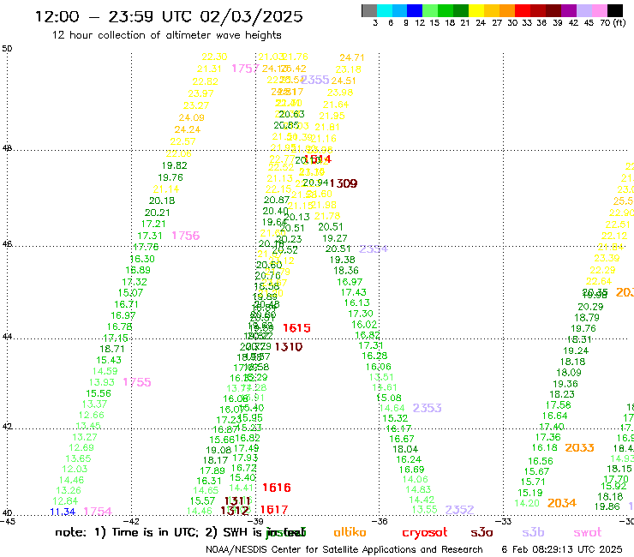Click the longitude axis label '-33'
Image resolution: width=634 pixels, height=557 pixels.
click(x=504, y=521)
